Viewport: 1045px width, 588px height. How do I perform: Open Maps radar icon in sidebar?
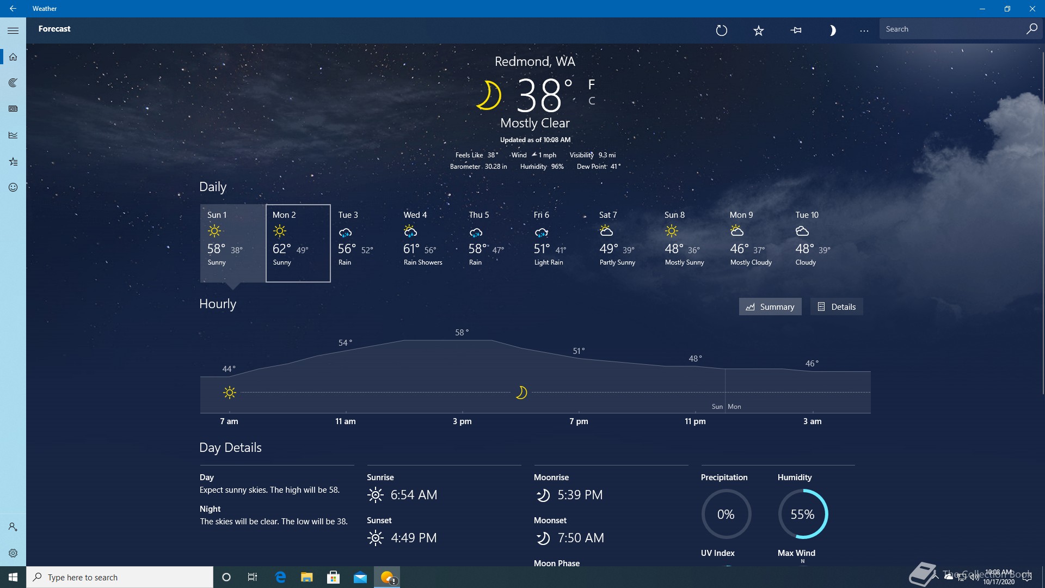pos(13,83)
